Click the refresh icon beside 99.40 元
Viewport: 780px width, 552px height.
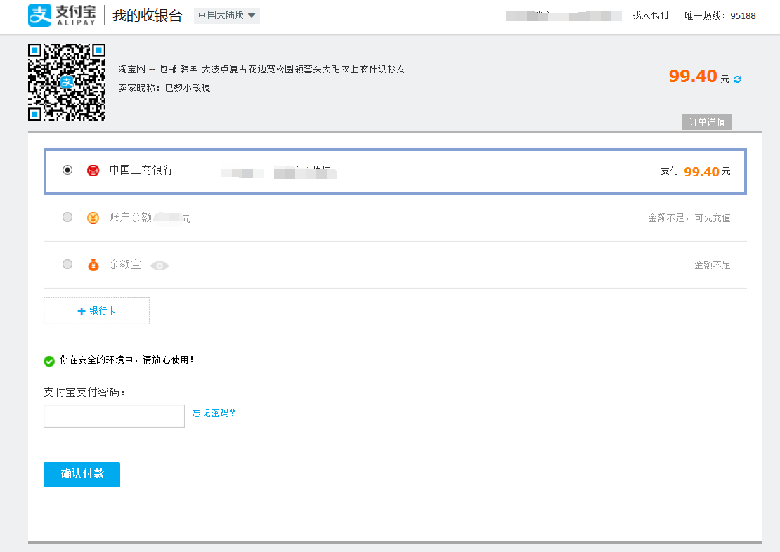point(737,79)
